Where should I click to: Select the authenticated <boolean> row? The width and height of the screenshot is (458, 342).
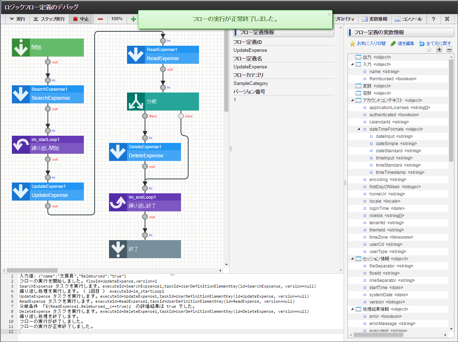[x=398, y=115]
